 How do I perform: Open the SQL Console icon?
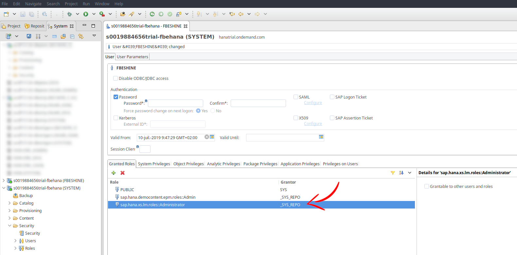[x=55, y=36]
